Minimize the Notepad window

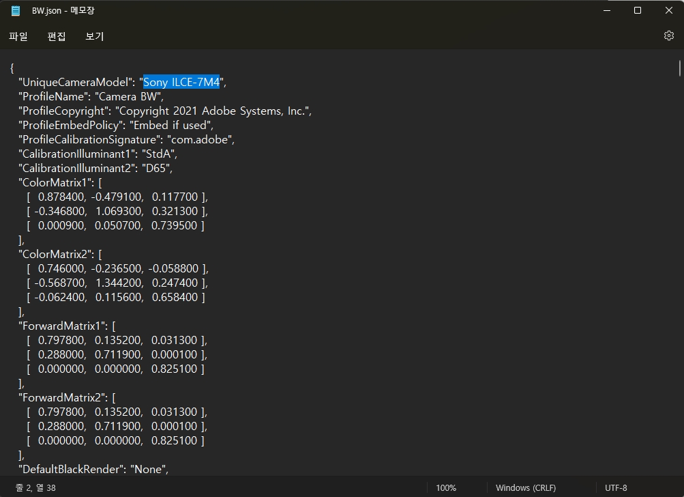[606, 10]
